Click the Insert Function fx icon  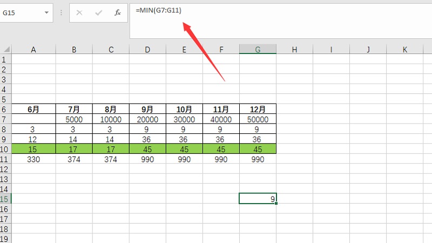[x=117, y=12]
